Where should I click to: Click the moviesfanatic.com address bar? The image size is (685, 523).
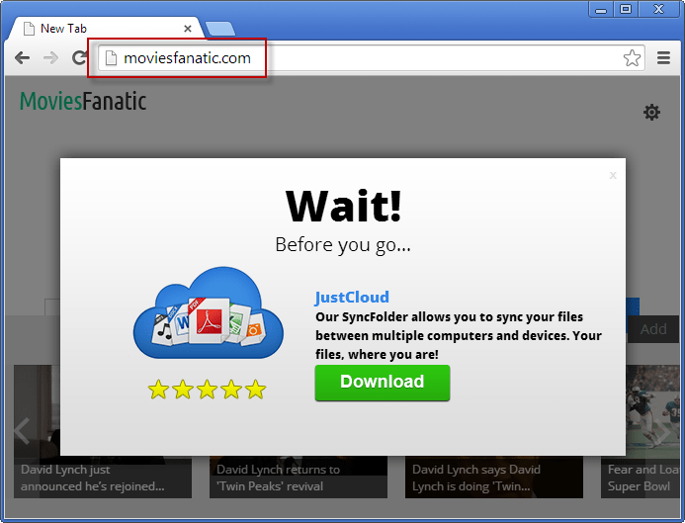(372, 57)
